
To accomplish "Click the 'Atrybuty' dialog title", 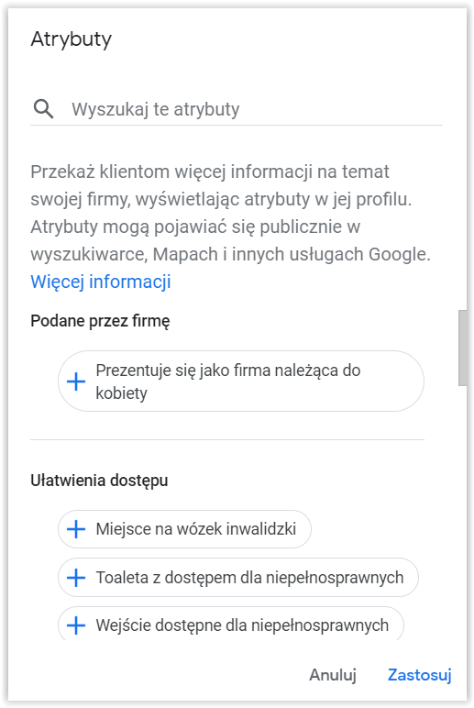I will tap(72, 39).
